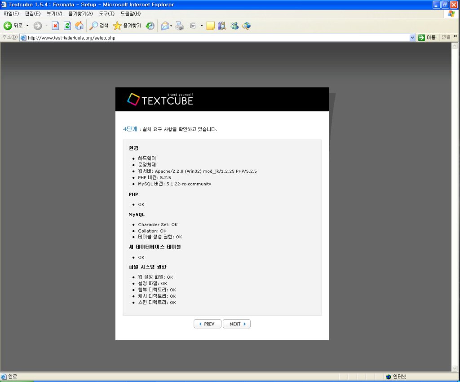Print the page with the printer icon

click(x=180, y=26)
